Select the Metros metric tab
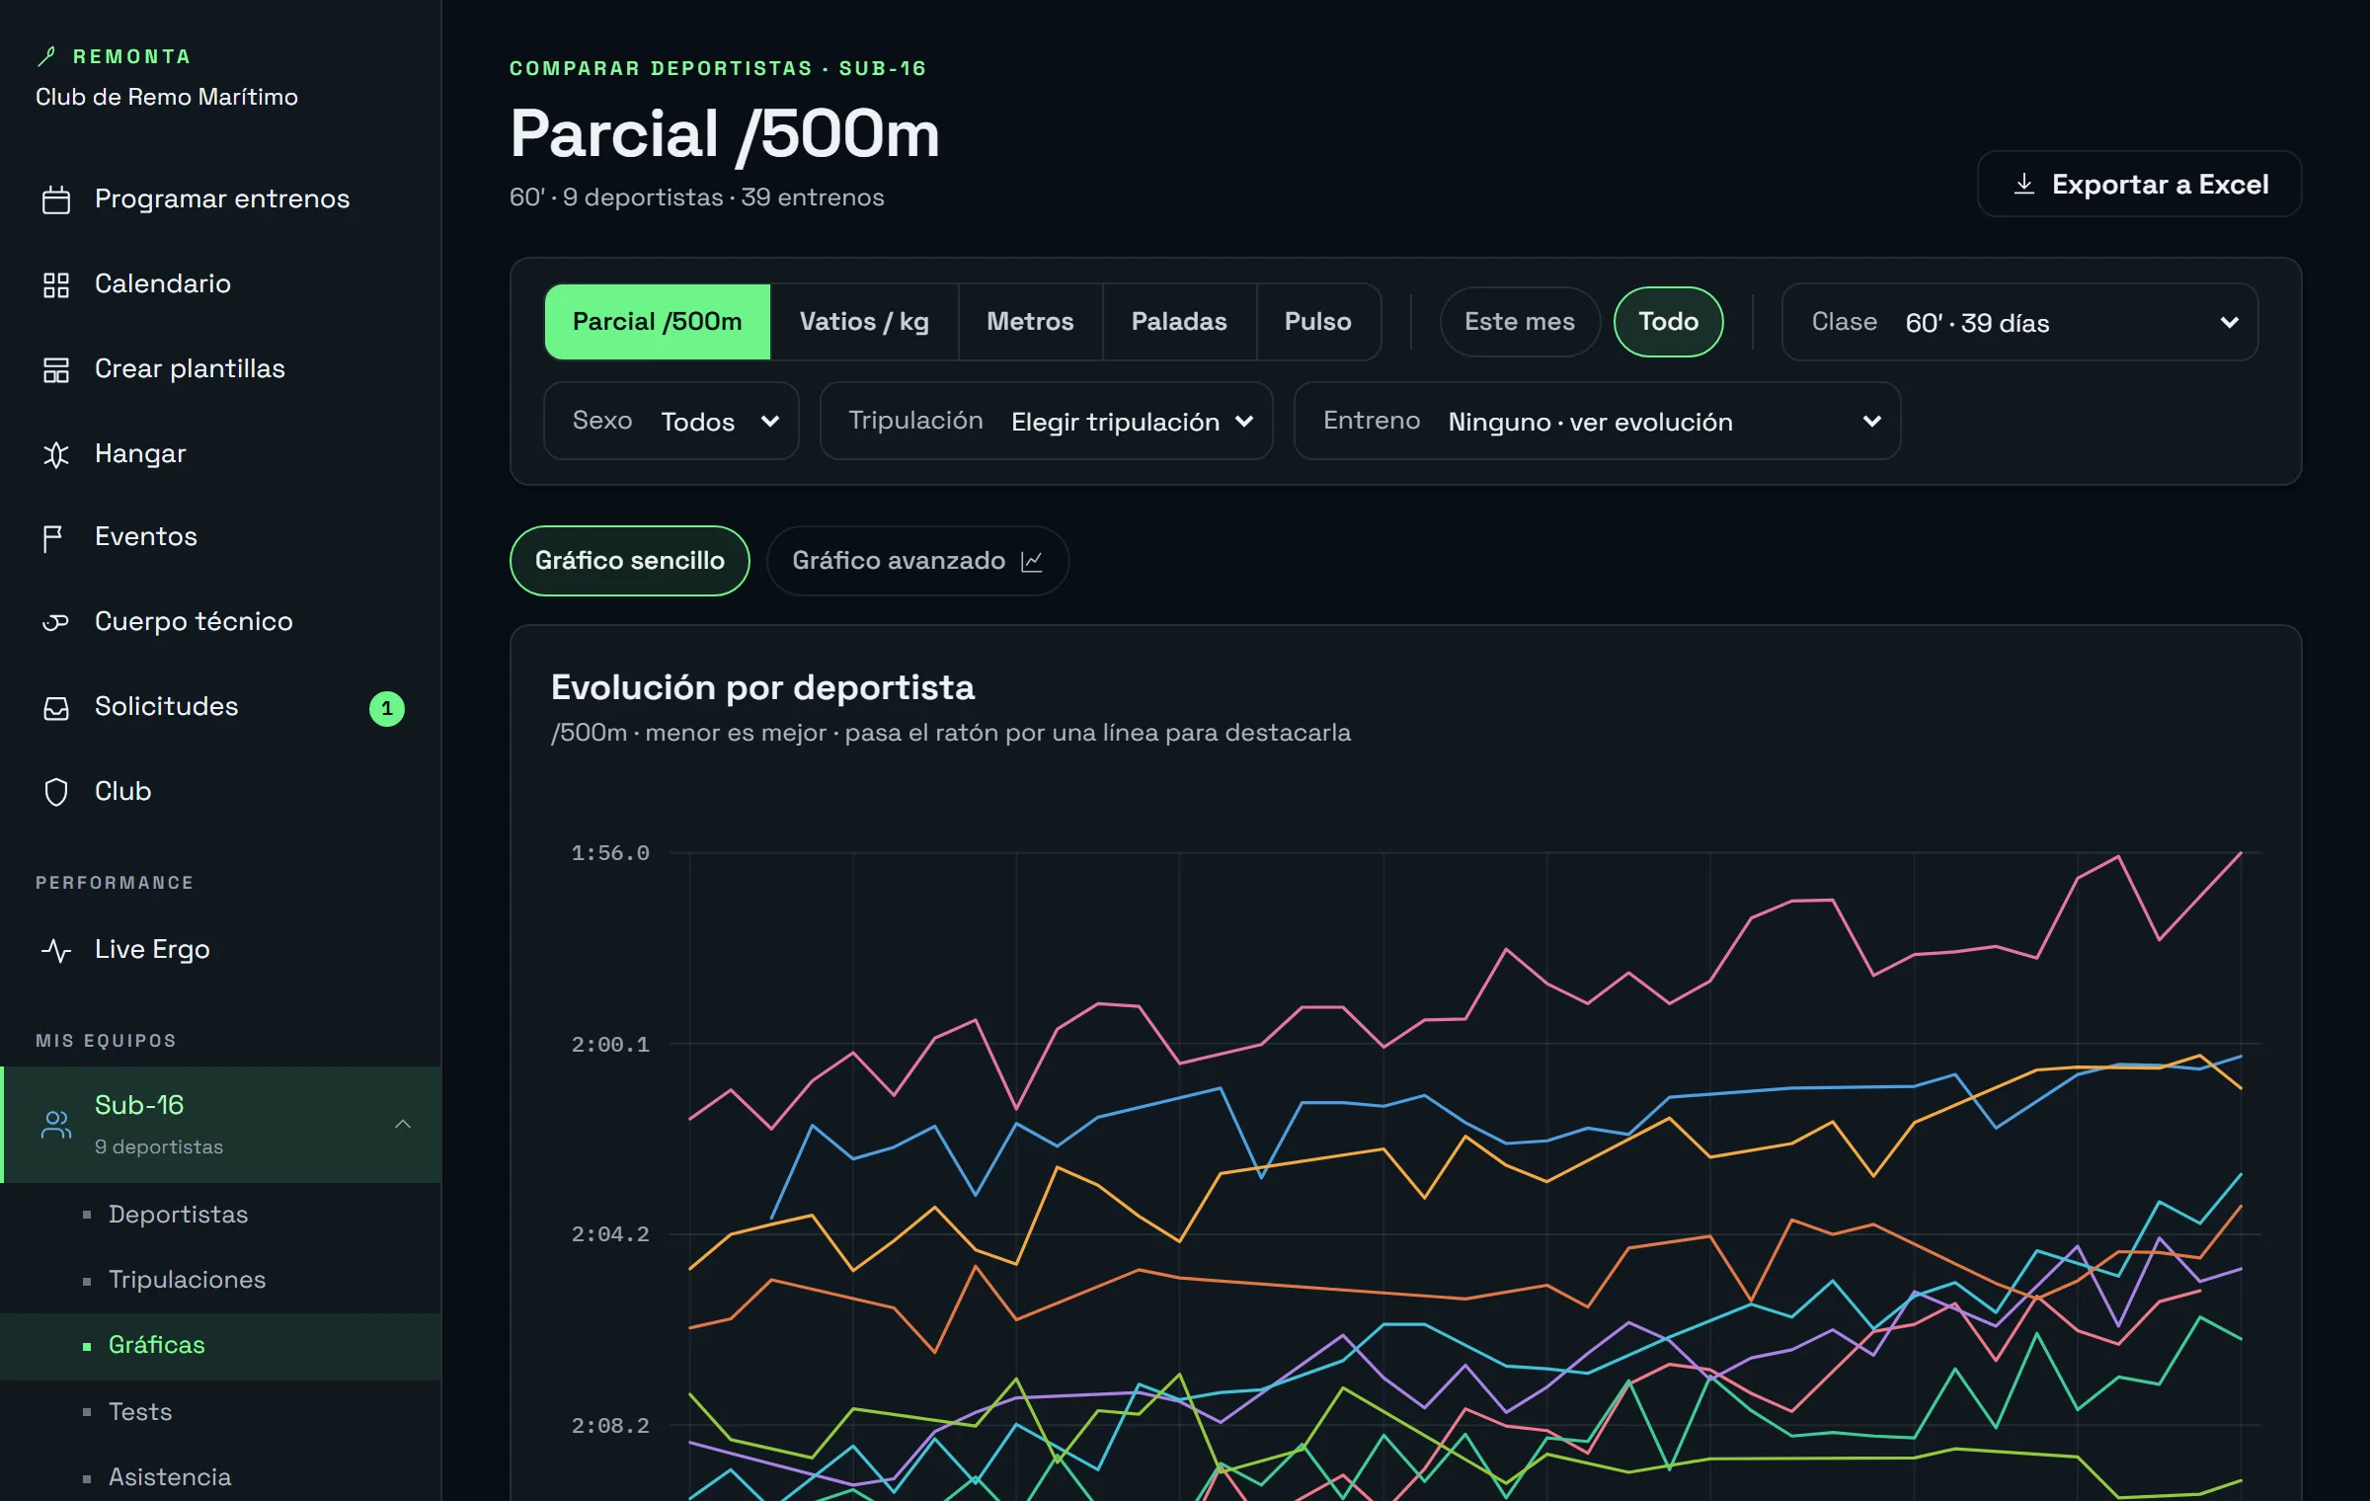Image resolution: width=2370 pixels, height=1501 pixels. point(1030,322)
